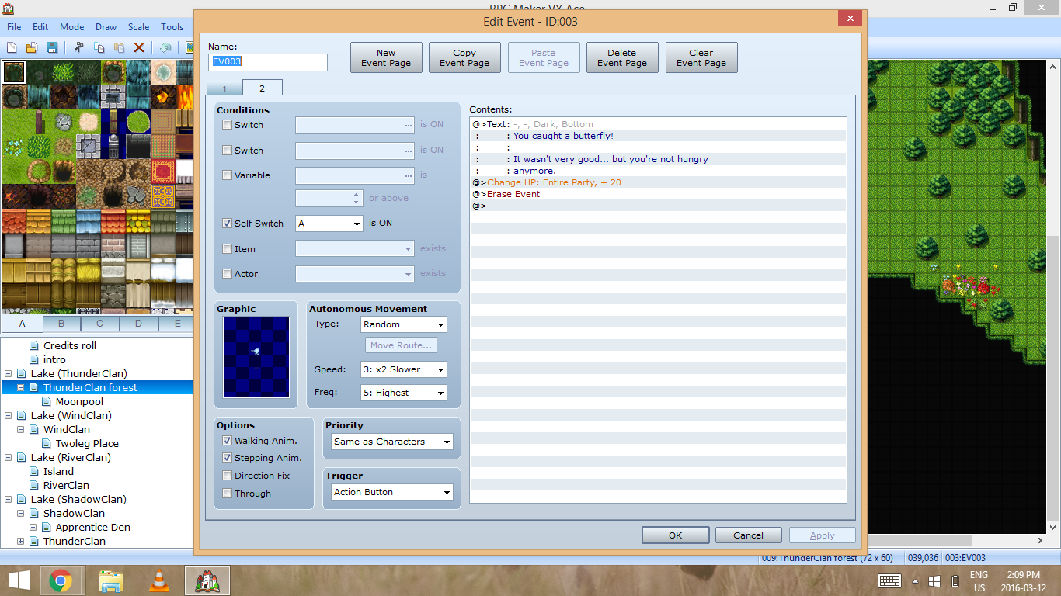Viewport: 1061px width, 596px height.
Task: Open File Explorer from the taskbar
Action: pos(110,580)
